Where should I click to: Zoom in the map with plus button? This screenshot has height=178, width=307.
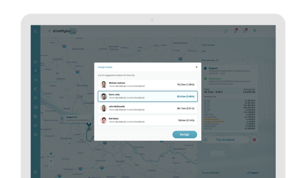point(51,161)
